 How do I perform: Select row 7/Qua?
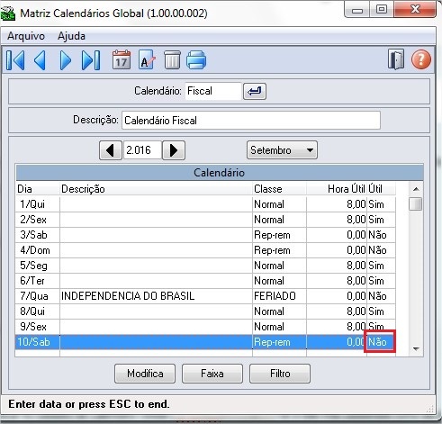click(205, 296)
